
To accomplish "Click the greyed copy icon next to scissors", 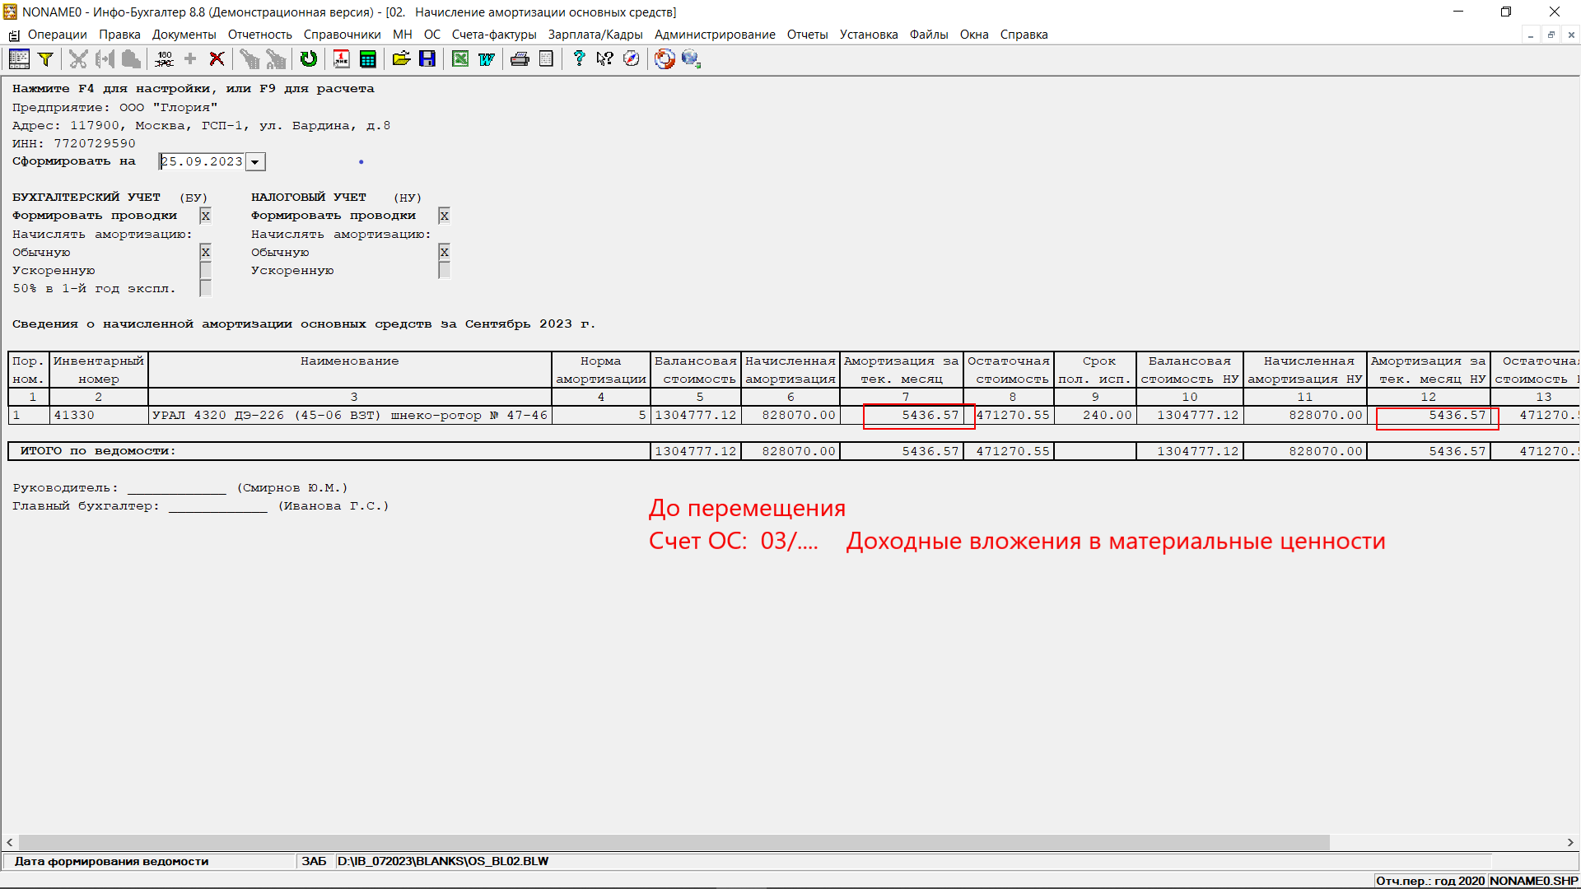I will point(105,58).
